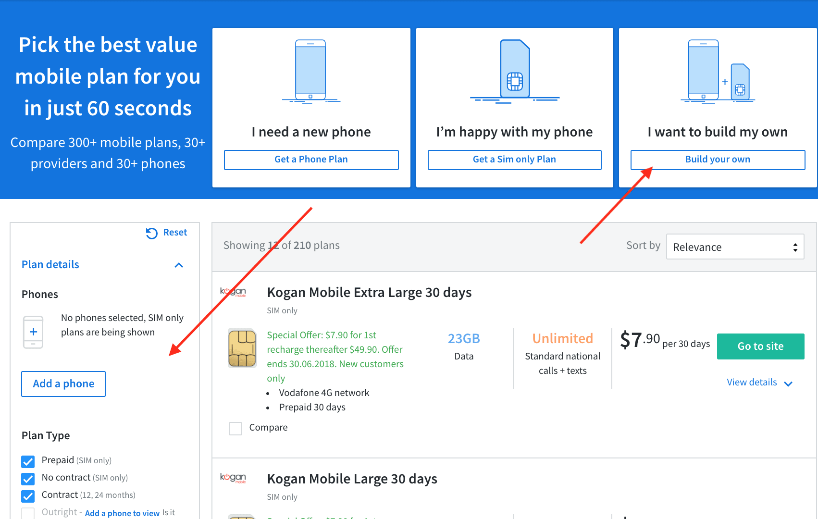Click the phone plus SIM illustration
Image resolution: width=818 pixels, height=519 pixels.
coord(718,71)
